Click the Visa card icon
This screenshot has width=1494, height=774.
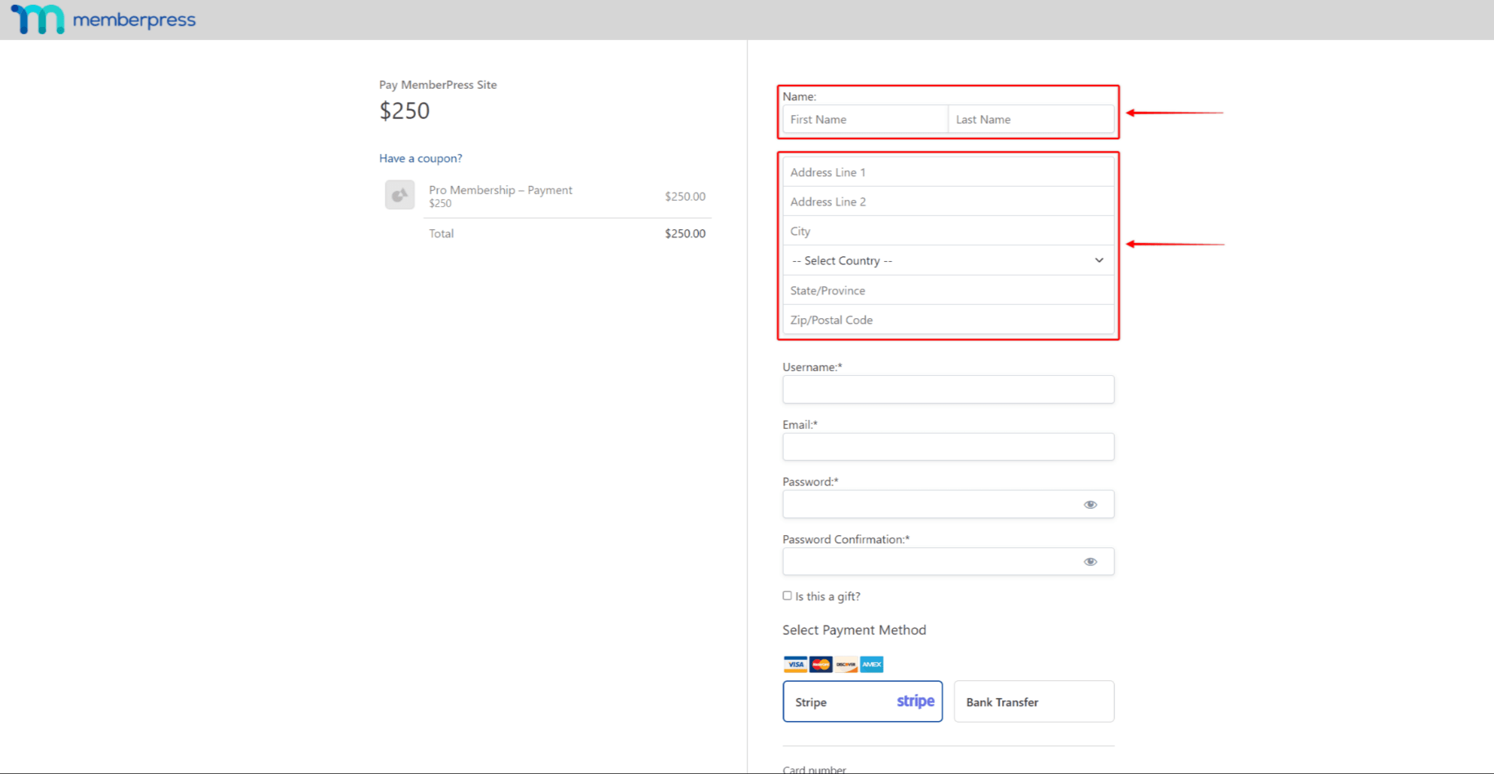tap(795, 665)
